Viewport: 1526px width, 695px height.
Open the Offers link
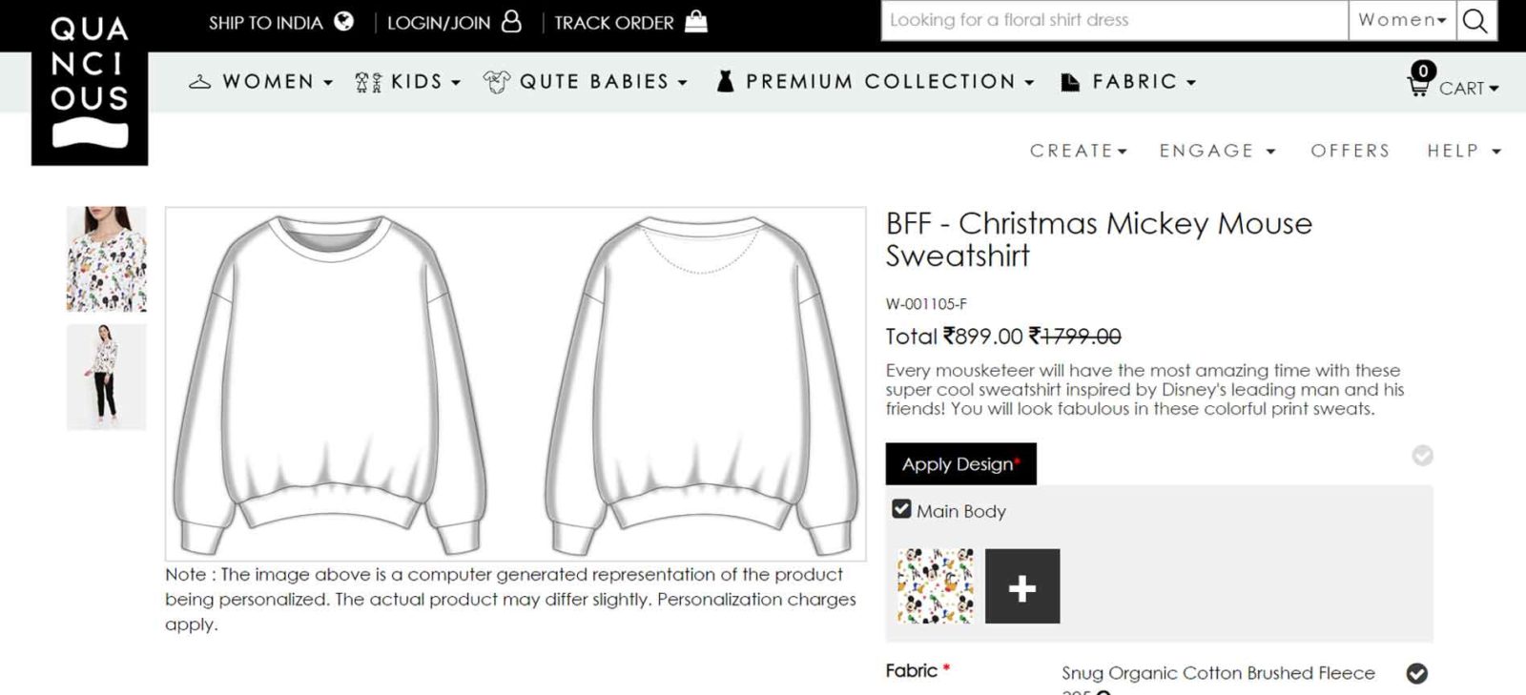point(1350,151)
